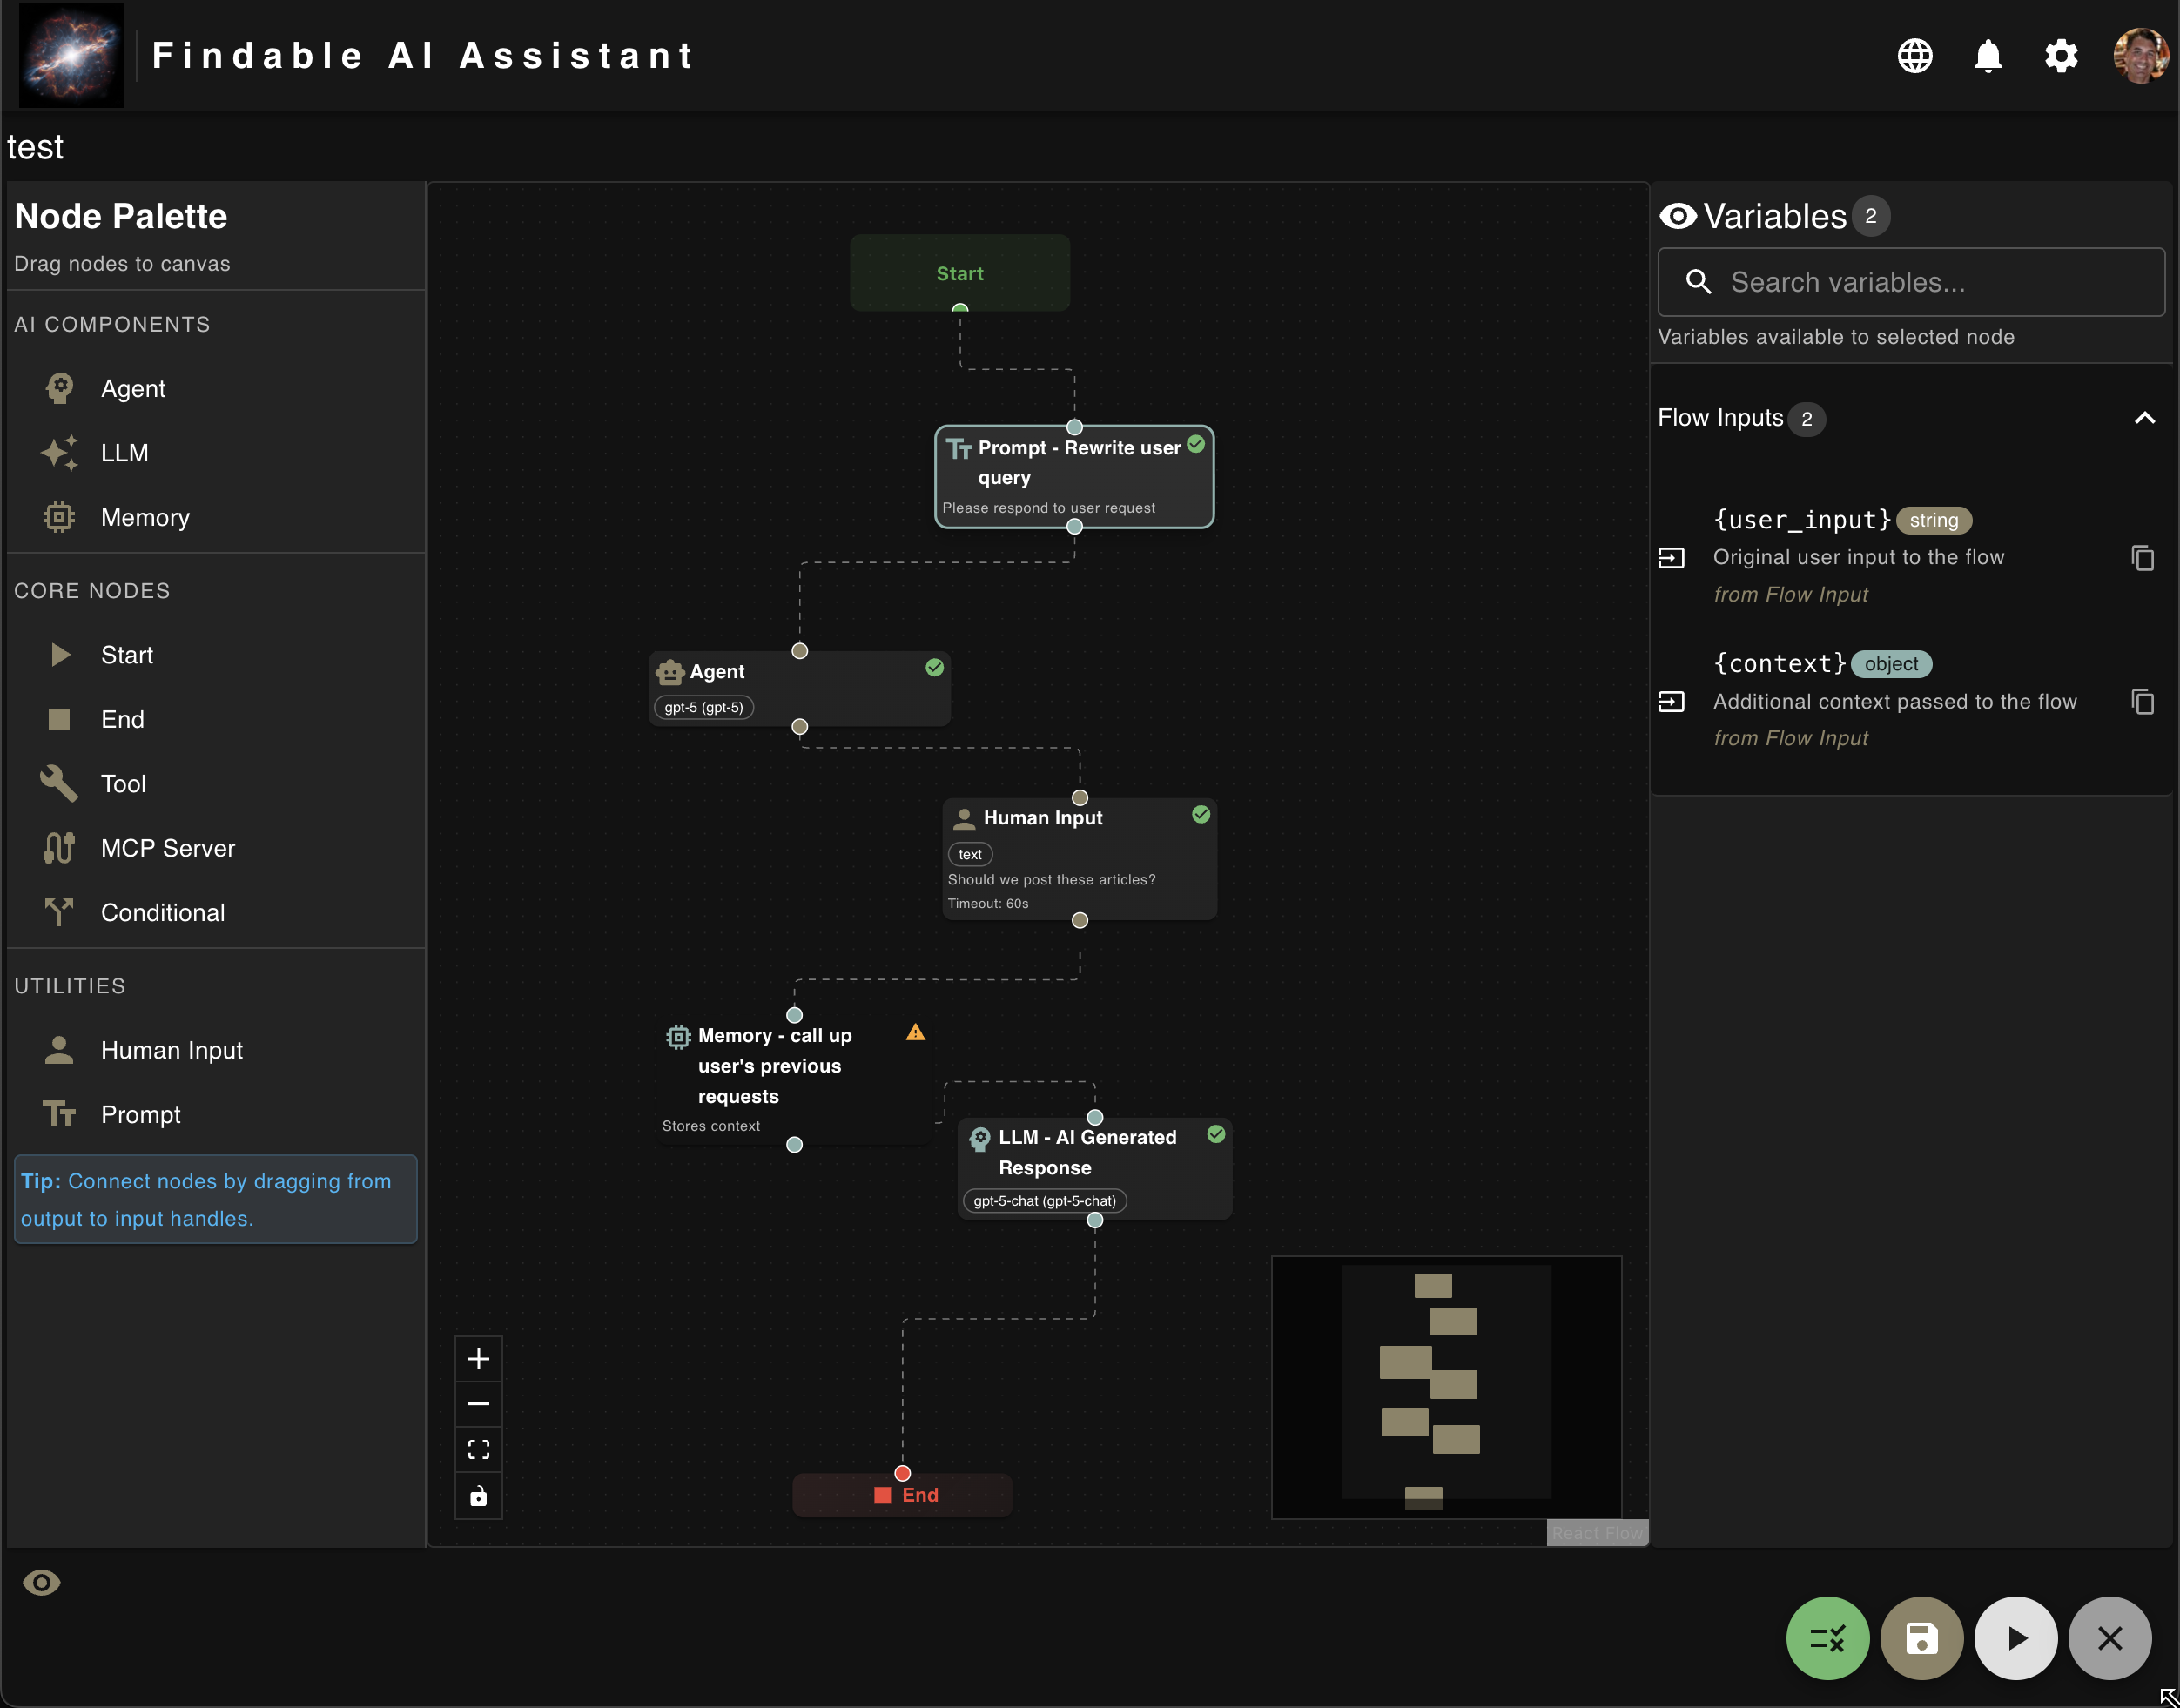Save the flow with disk icon
This screenshot has width=2180, height=1708.
click(x=1921, y=1638)
